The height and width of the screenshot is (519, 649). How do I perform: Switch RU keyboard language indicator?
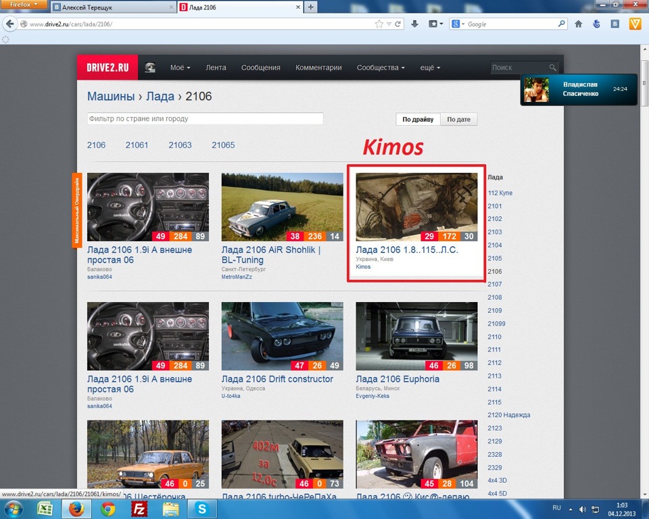[x=556, y=508]
